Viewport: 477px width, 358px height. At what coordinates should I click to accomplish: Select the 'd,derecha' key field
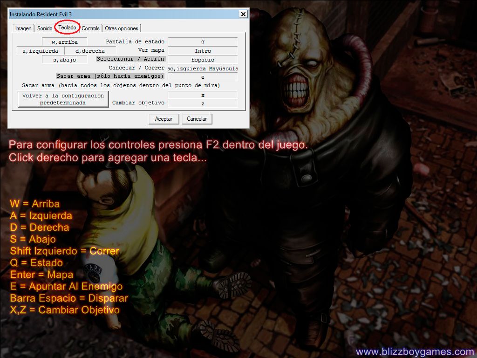tap(90, 51)
